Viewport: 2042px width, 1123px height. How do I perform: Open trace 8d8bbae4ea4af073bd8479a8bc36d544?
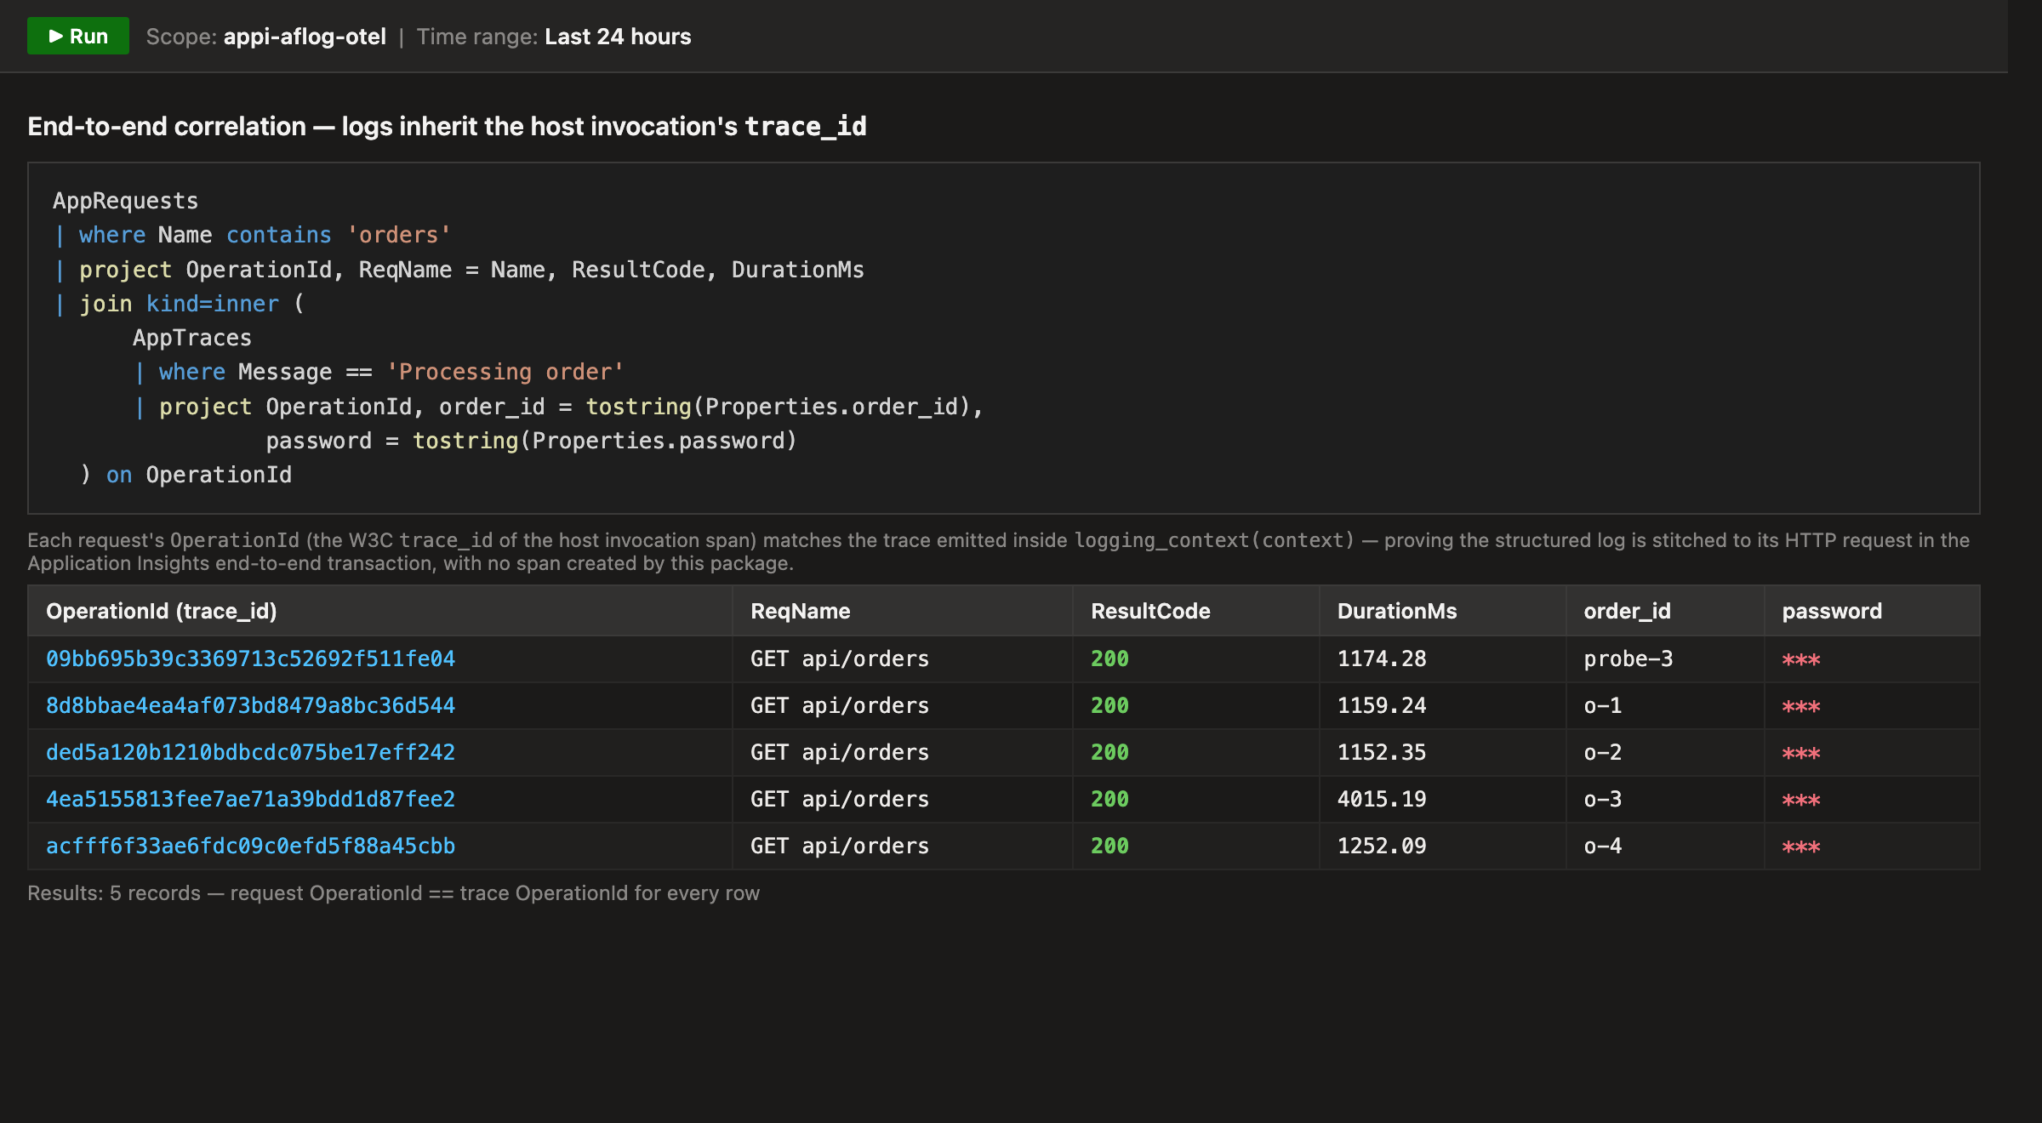pos(250,705)
